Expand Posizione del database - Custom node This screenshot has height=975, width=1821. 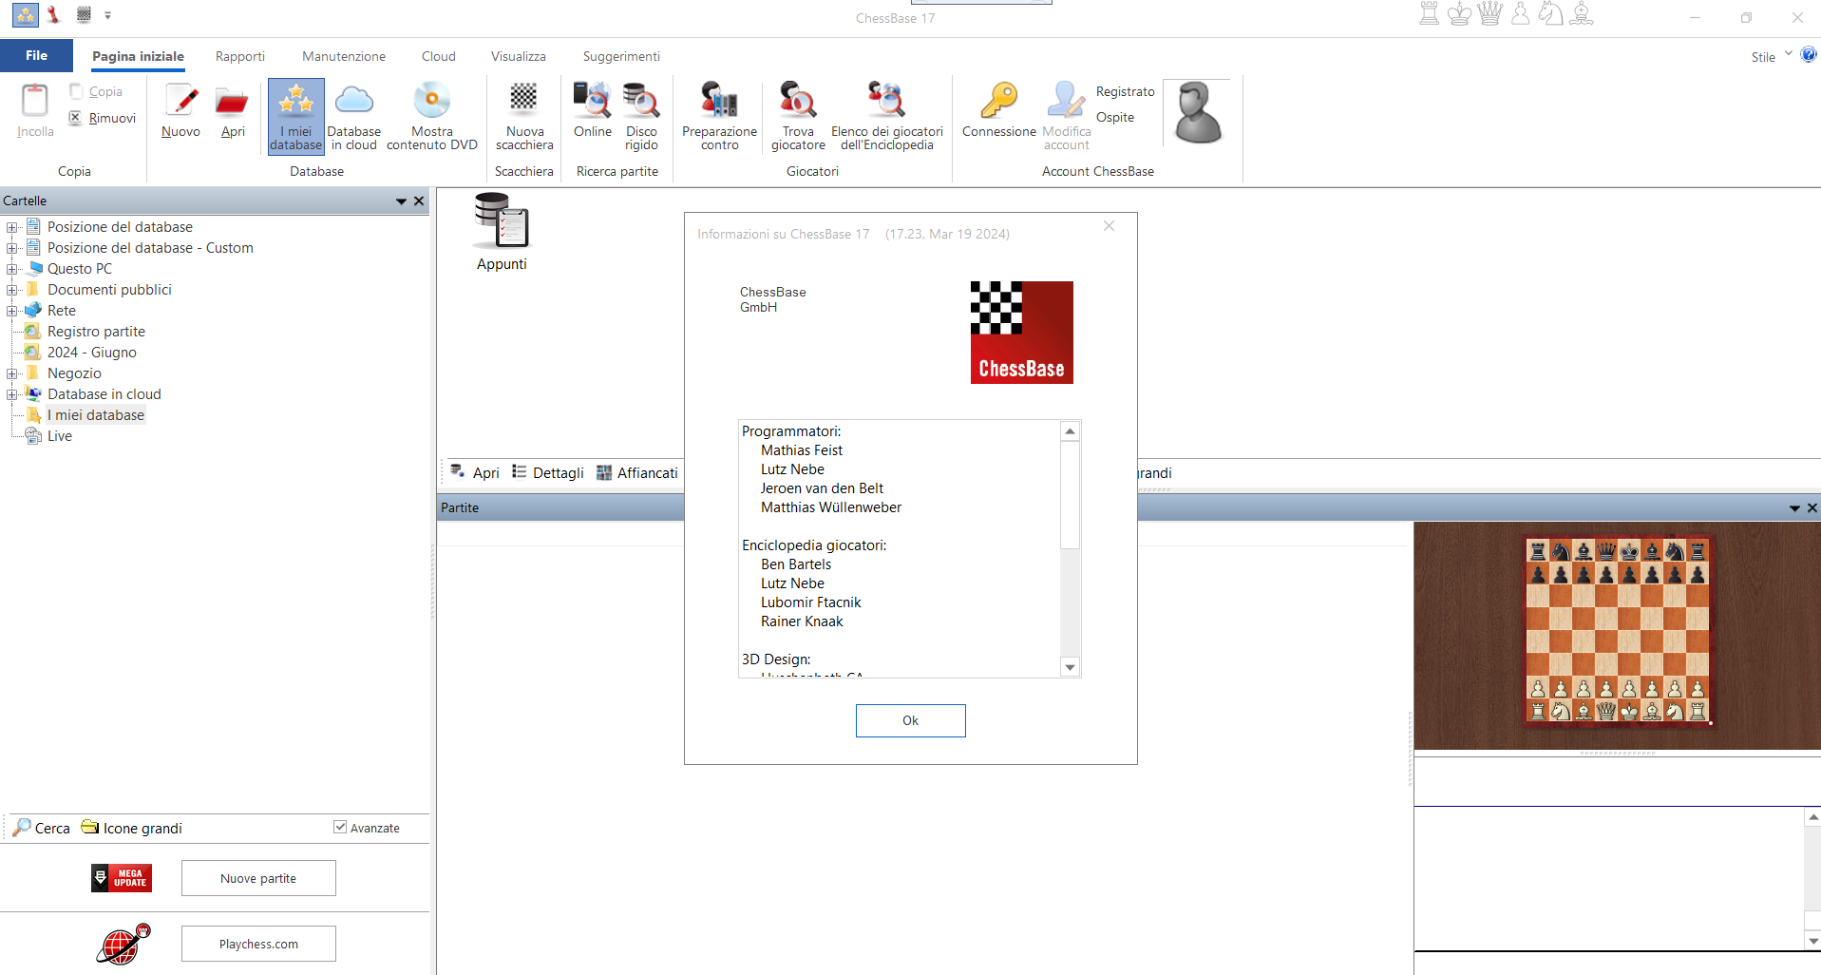click(12, 248)
